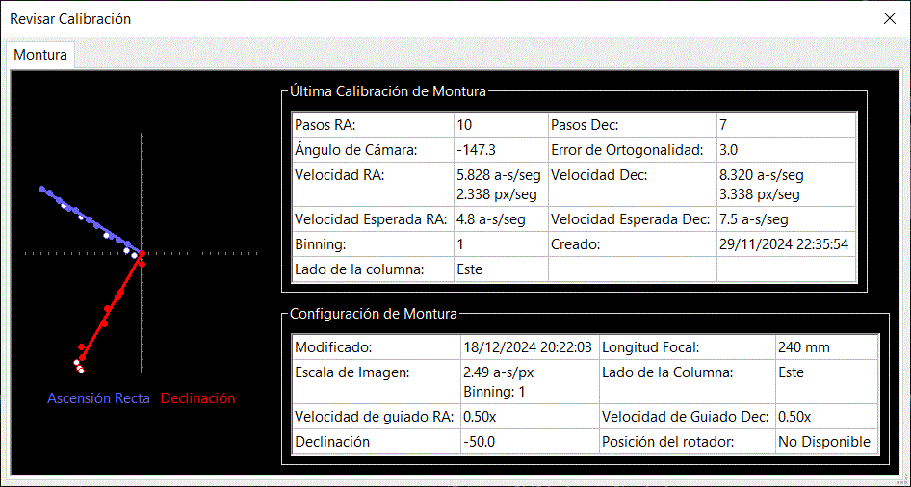Click the creation date 29/11/2024 22:35:54

tap(784, 244)
